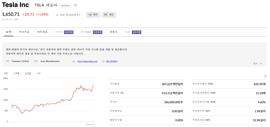Open the 주식MRI tab
Image resolution: width=270 pixels, height=127 pixels.
86,32
